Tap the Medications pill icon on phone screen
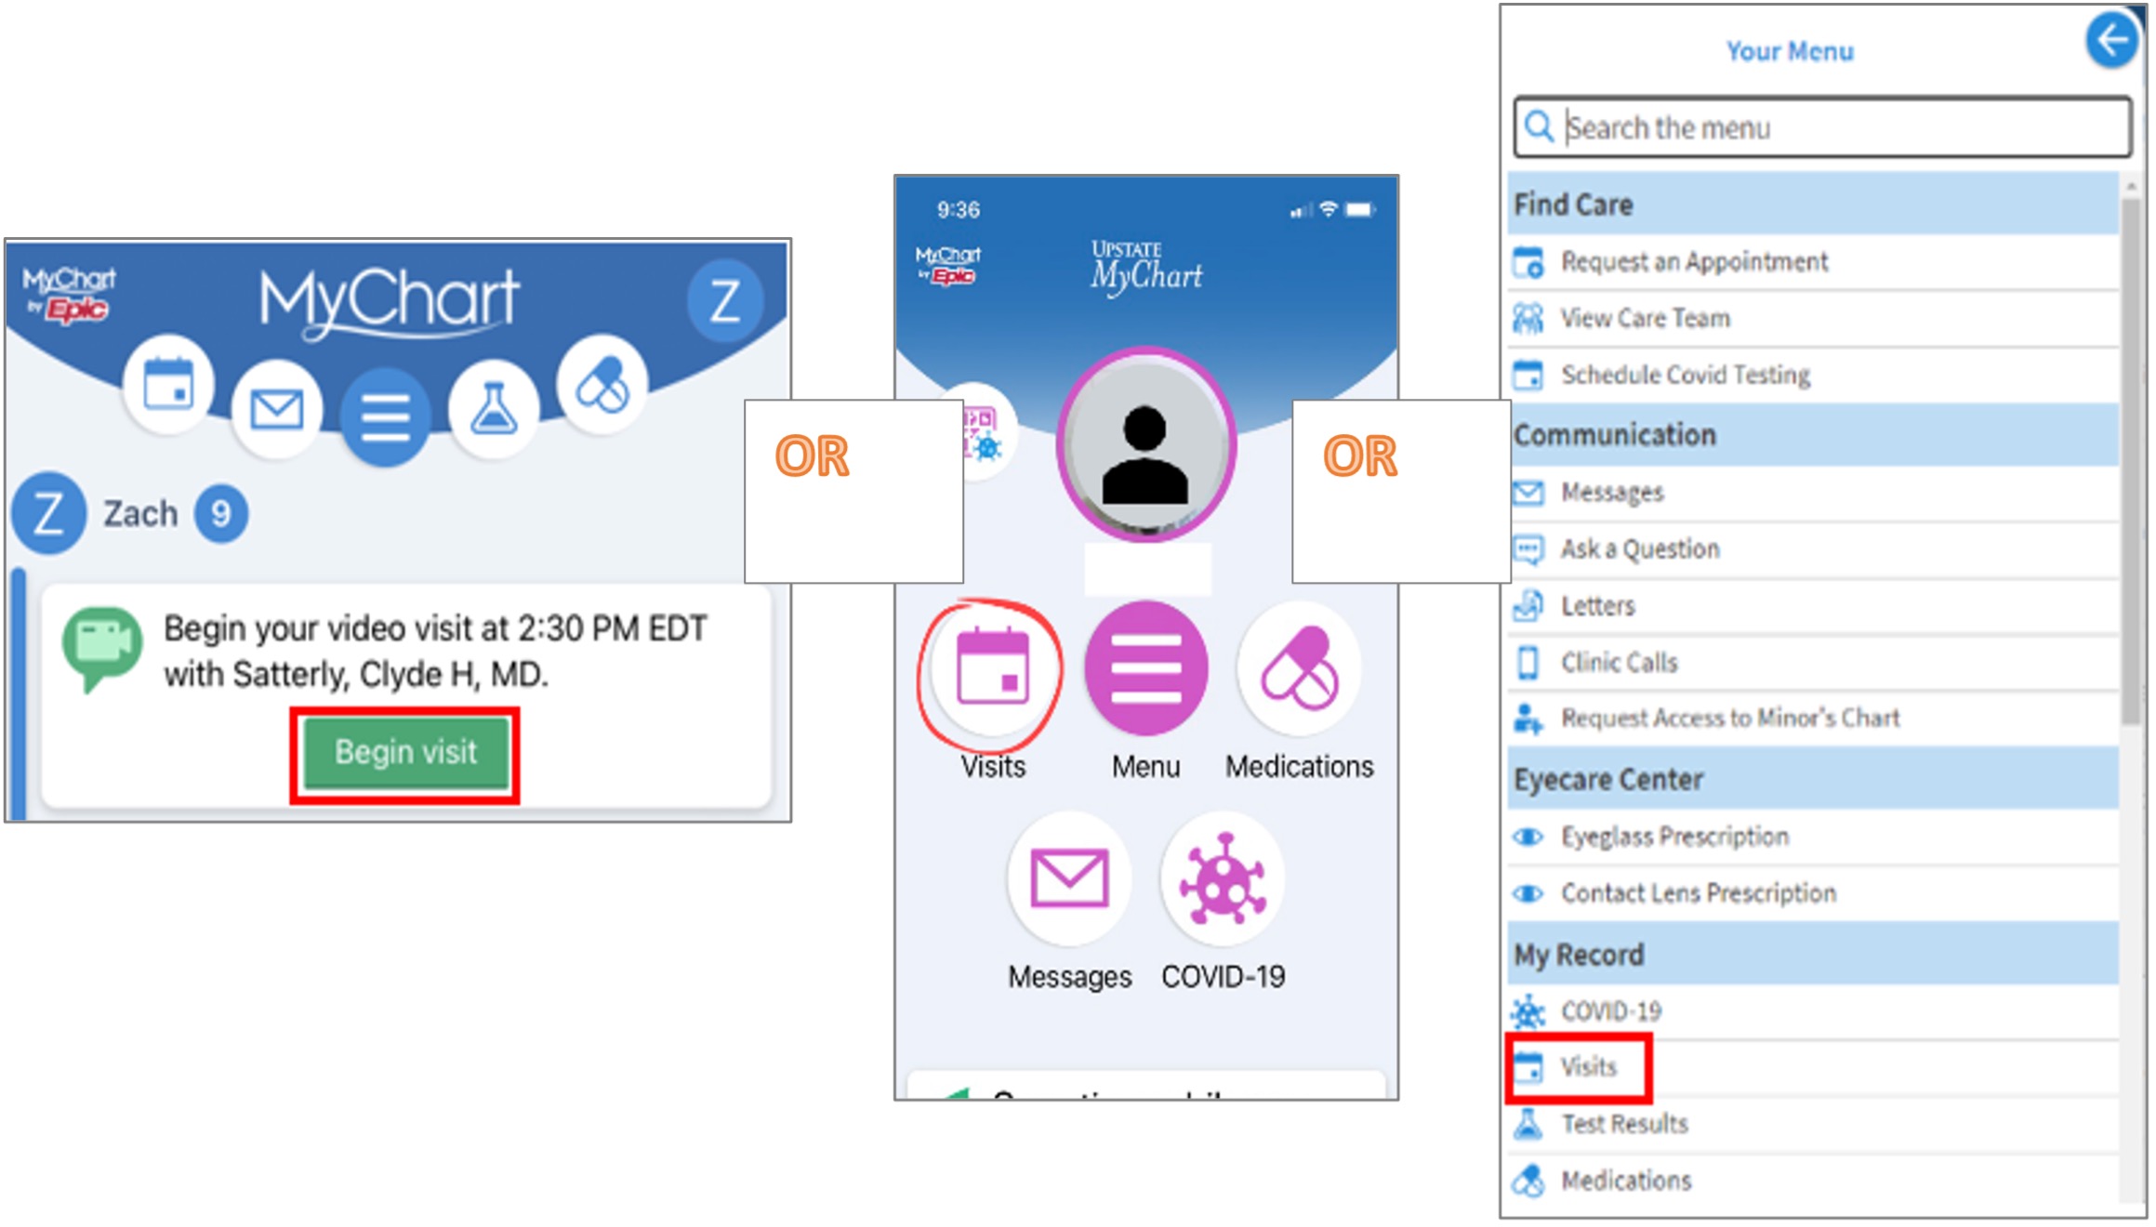Viewport: 2156px width, 1227px height. [1299, 668]
